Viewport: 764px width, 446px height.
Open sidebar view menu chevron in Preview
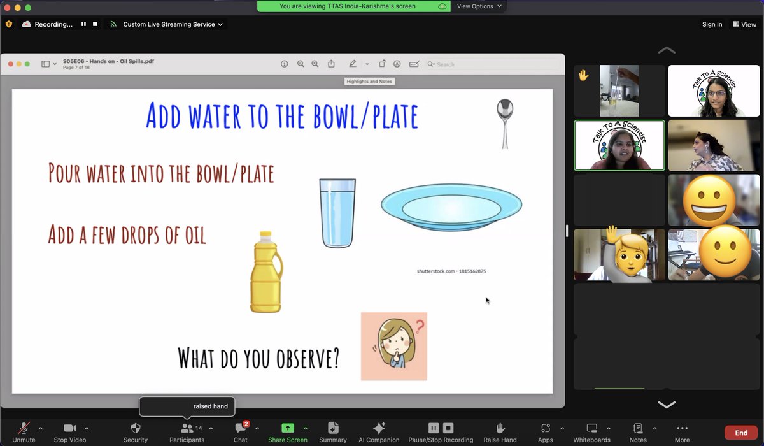[x=55, y=64]
